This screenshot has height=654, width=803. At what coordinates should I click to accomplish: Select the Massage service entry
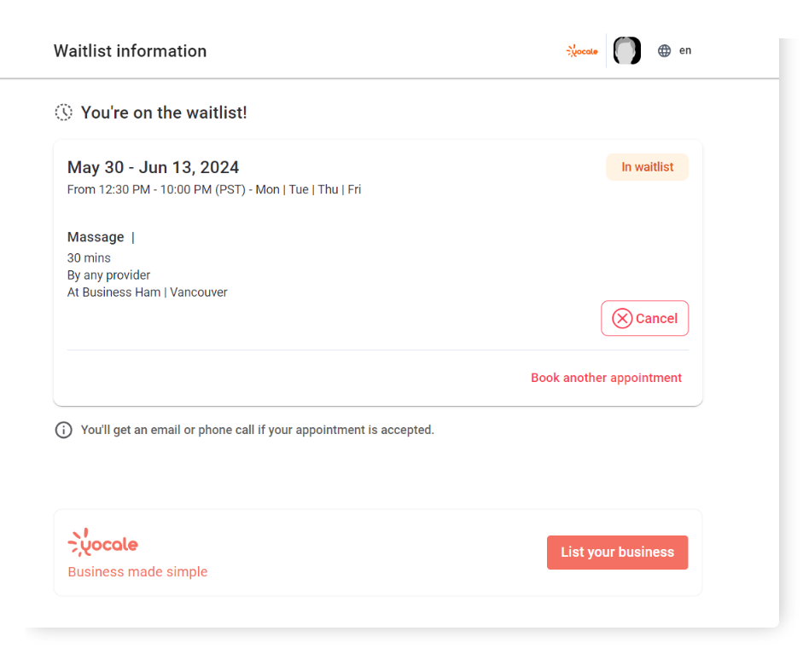tap(96, 236)
